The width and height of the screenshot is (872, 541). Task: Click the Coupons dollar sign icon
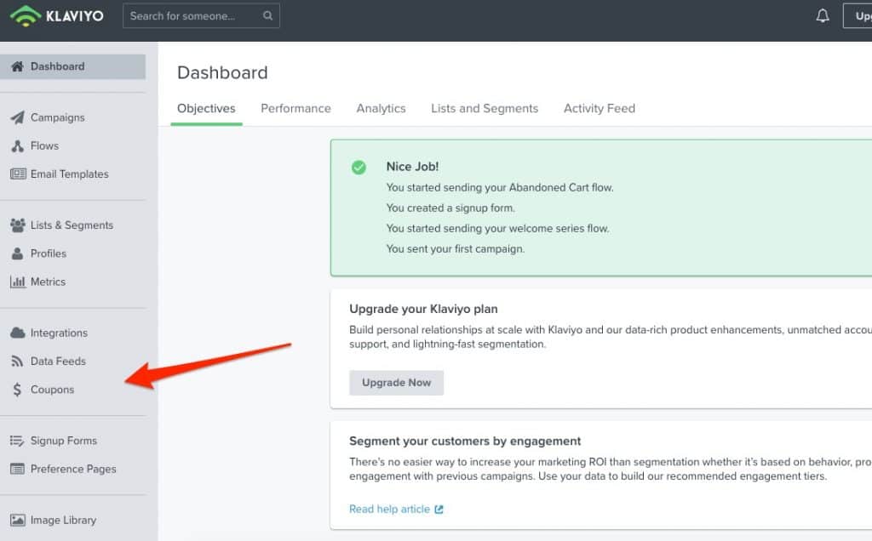[x=17, y=390]
